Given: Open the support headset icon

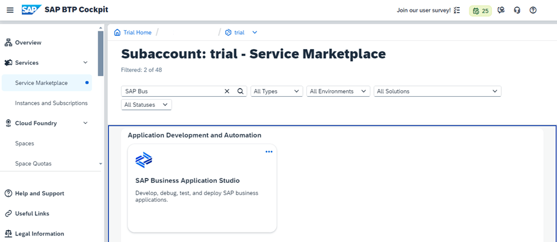Looking at the screenshot, I should [517, 10].
